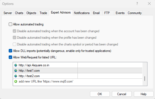This screenshot has height=99, width=155.
Task: Open the FTP settings tab
Action: 107,13
